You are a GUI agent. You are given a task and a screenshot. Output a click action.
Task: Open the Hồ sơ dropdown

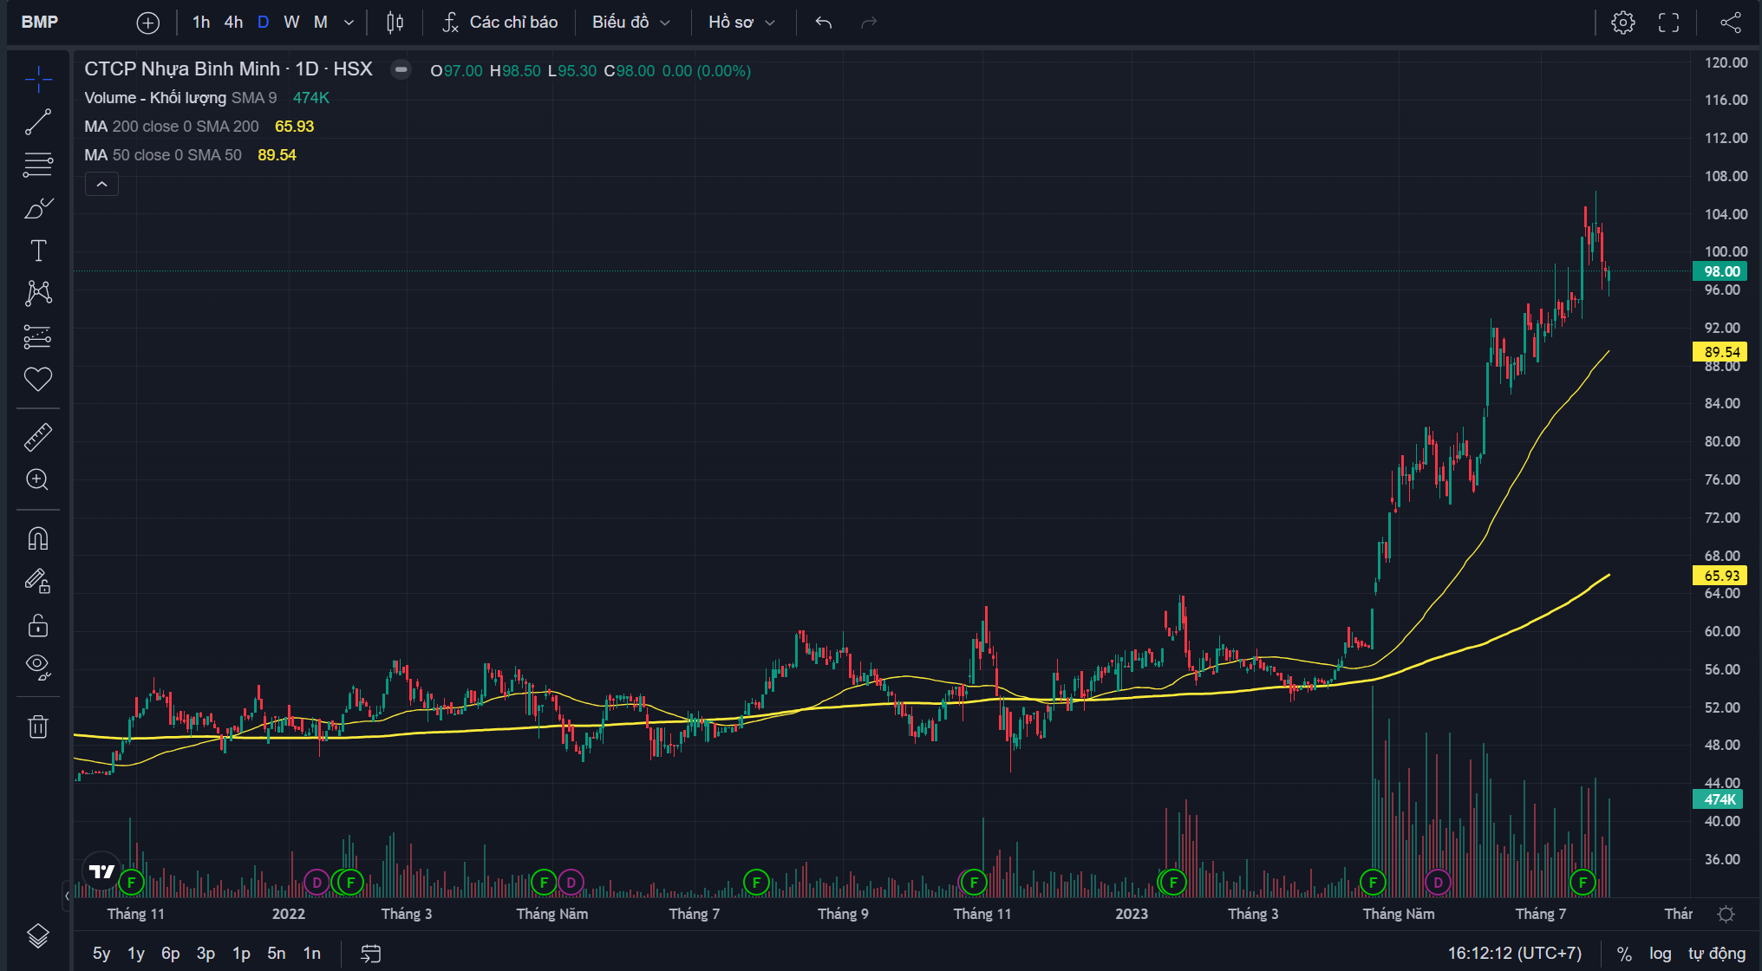point(741,23)
